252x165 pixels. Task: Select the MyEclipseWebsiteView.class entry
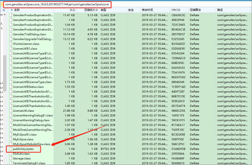coord(31,144)
